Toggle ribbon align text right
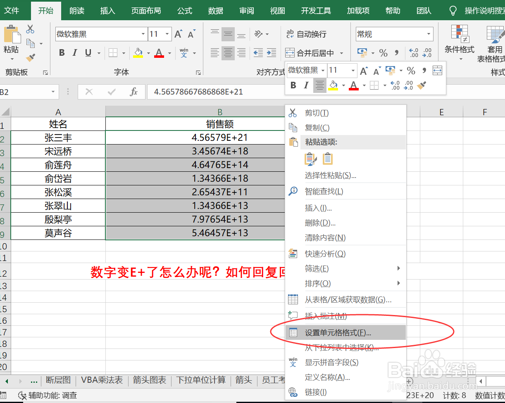 pyautogui.click(x=241, y=53)
